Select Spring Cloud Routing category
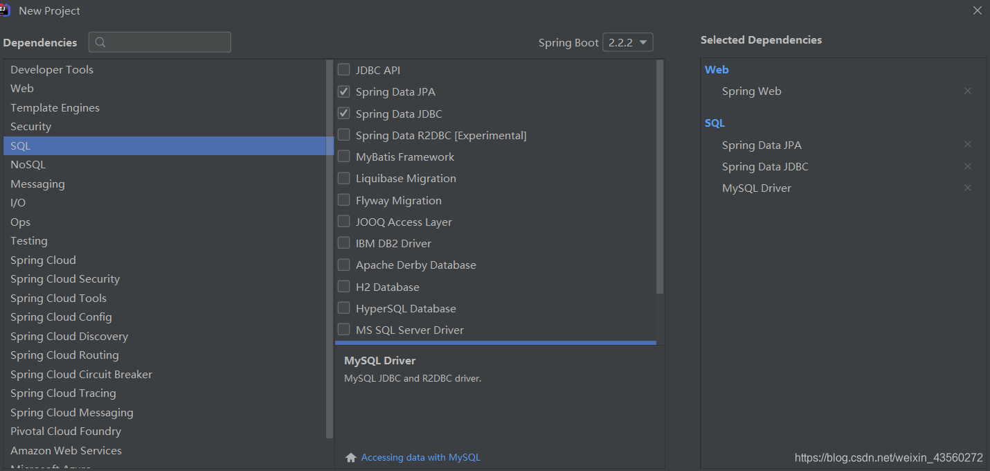The image size is (990, 471). tap(165, 355)
